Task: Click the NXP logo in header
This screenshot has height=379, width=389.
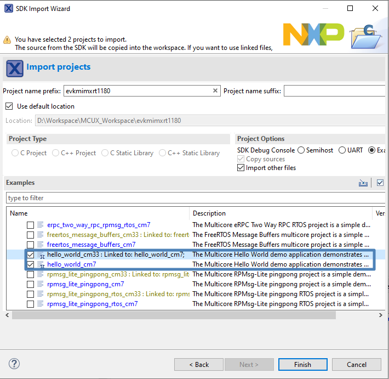Action: click(x=313, y=34)
